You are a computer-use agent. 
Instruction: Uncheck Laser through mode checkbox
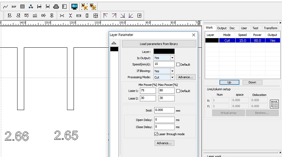[x=156, y=134]
